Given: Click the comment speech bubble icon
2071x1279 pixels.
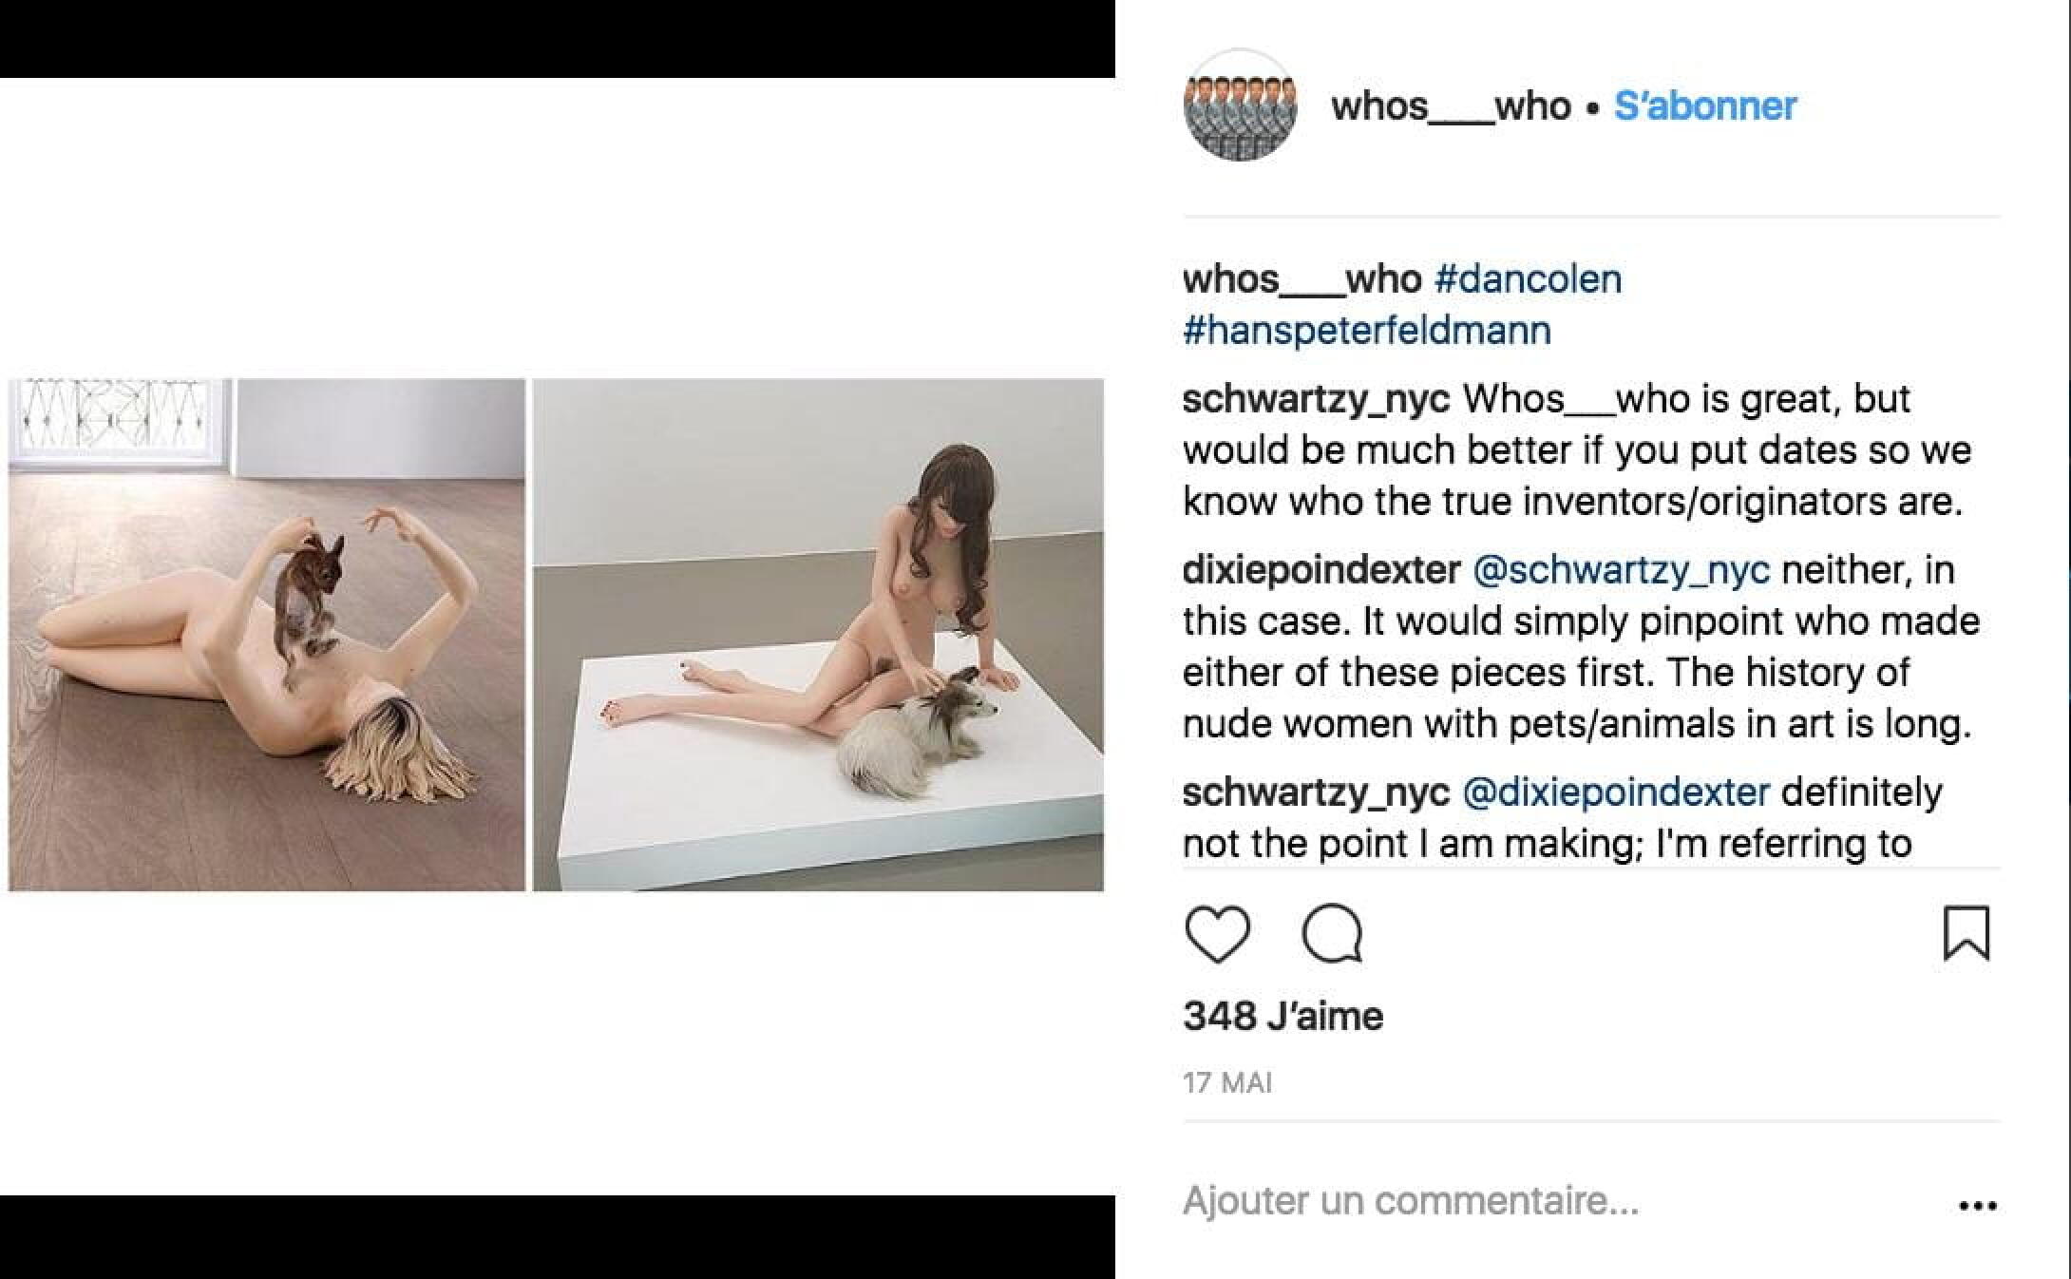Looking at the screenshot, I should [1332, 935].
